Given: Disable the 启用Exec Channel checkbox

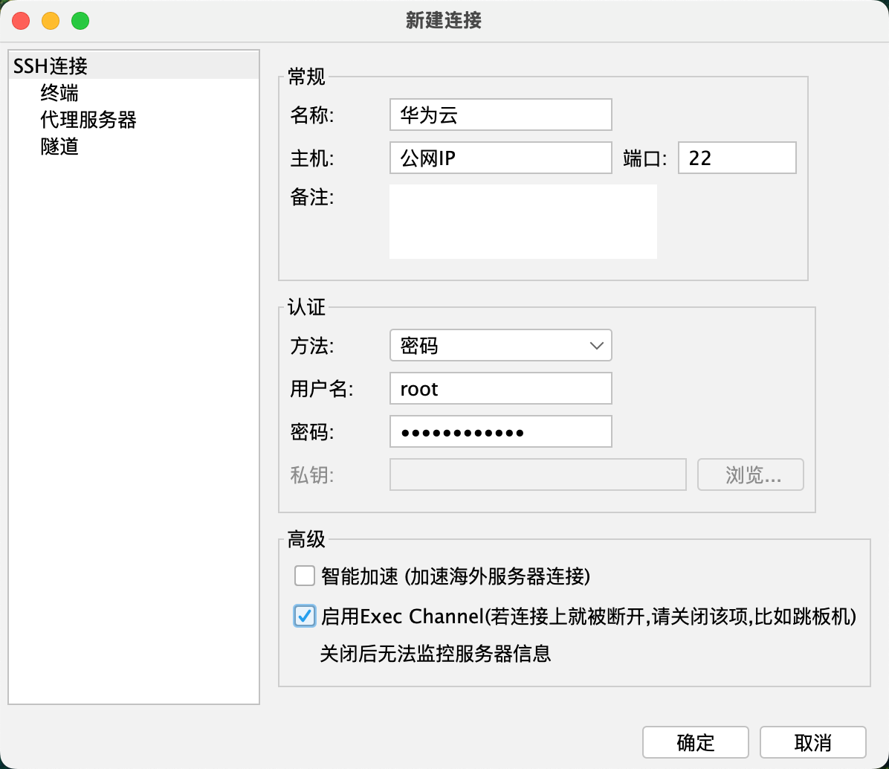Looking at the screenshot, I should point(305,616).
